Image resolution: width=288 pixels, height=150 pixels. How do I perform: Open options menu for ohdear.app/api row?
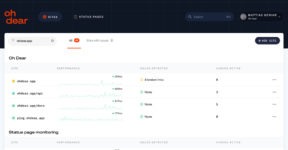(274, 92)
